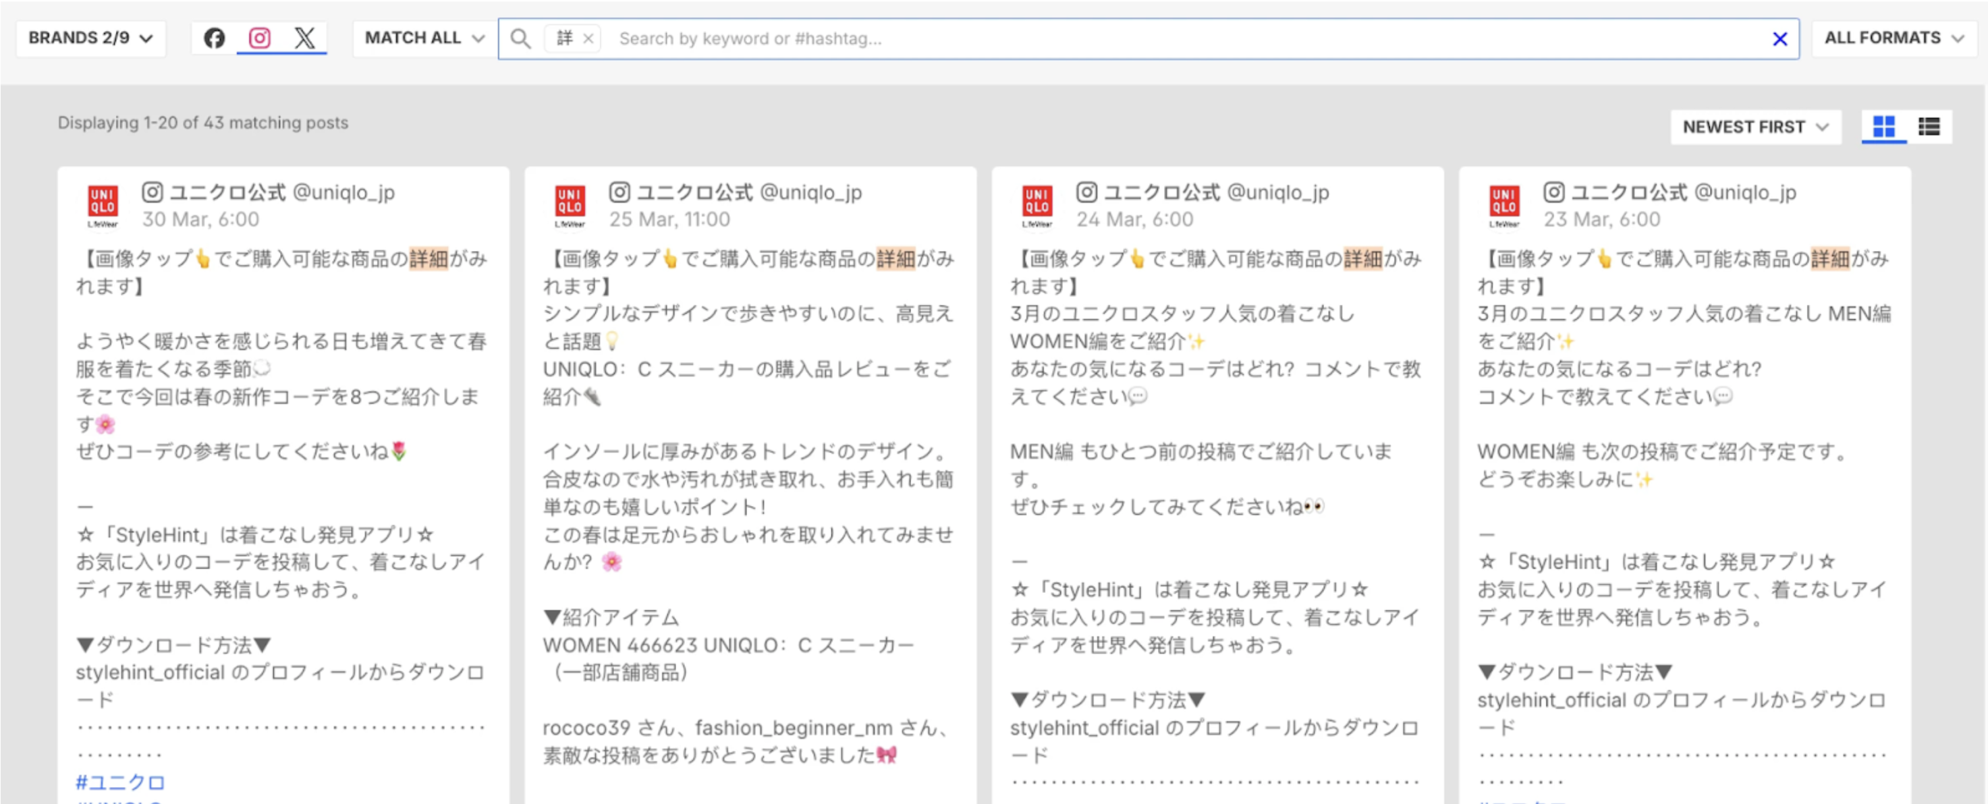Image resolution: width=1988 pixels, height=804 pixels.
Task: Open the NEWEST FIRST sort dropdown
Action: tap(1755, 127)
